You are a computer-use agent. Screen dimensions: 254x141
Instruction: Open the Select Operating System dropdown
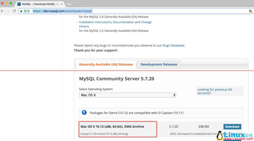(x=127, y=95)
